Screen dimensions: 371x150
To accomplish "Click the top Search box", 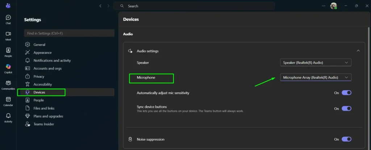I will coord(194,6).
